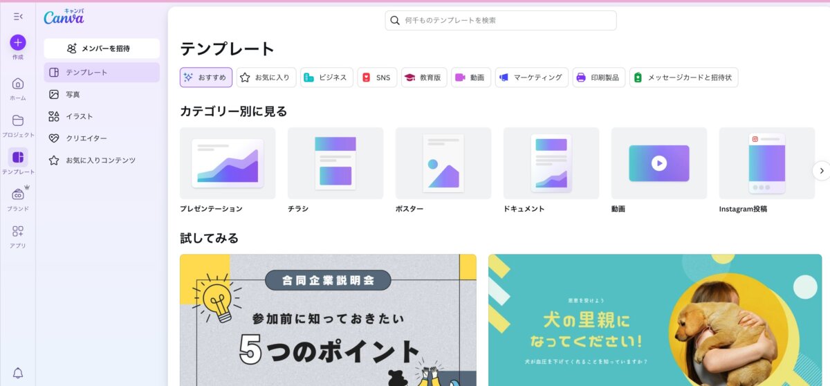Click the template search field
830x386 pixels.
(500, 21)
